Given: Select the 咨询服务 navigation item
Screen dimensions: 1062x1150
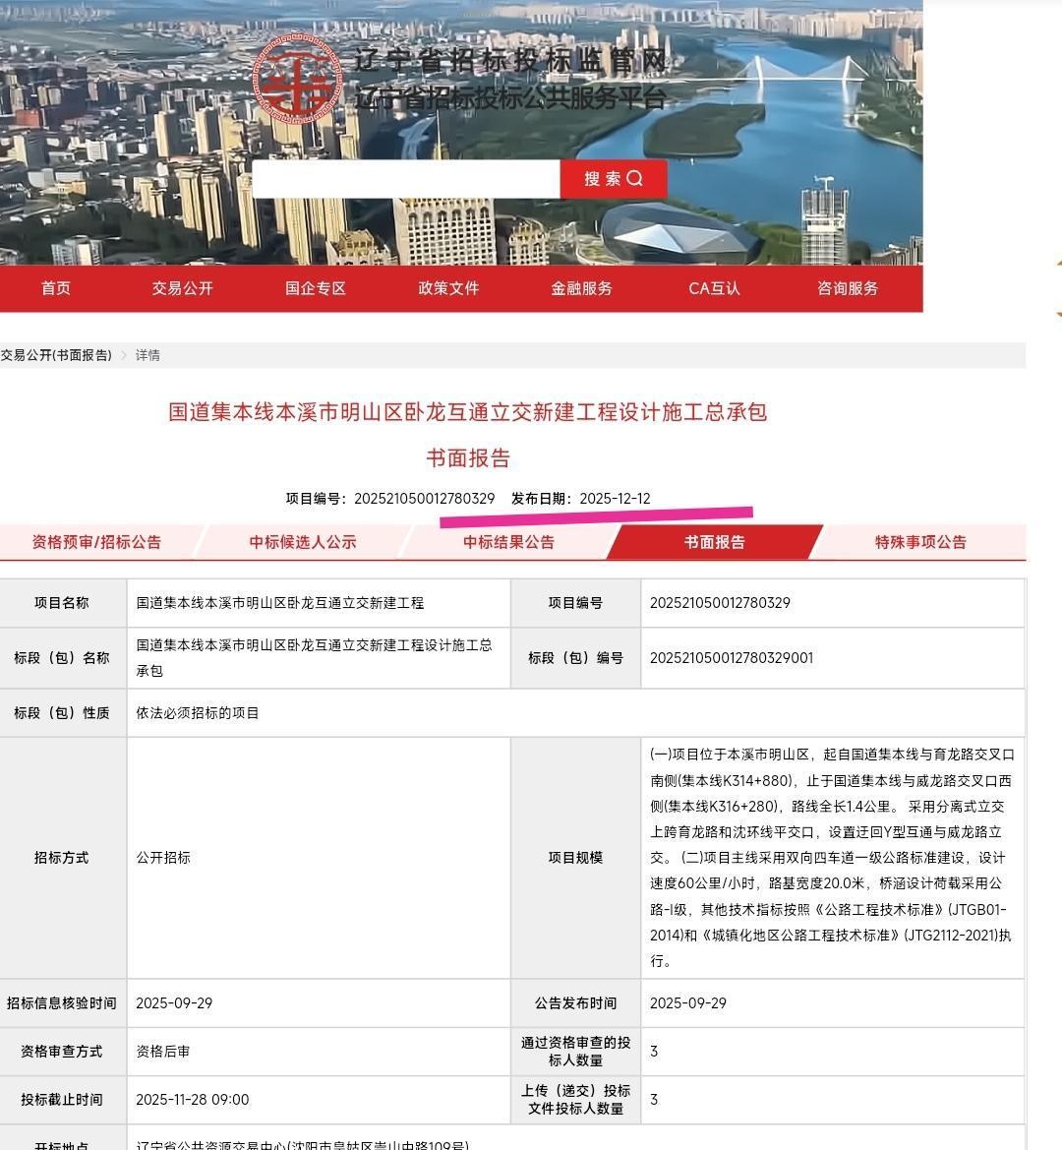Looking at the screenshot, I should tap(847, 288).
